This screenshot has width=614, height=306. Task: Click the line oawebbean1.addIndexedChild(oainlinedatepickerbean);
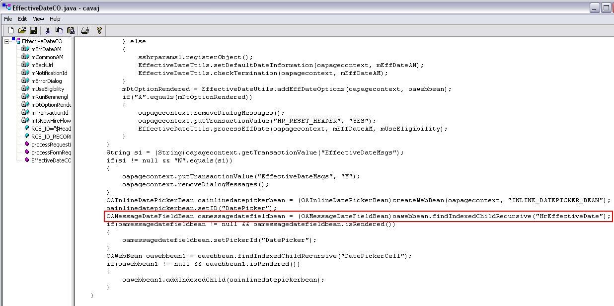coord(224,280)
